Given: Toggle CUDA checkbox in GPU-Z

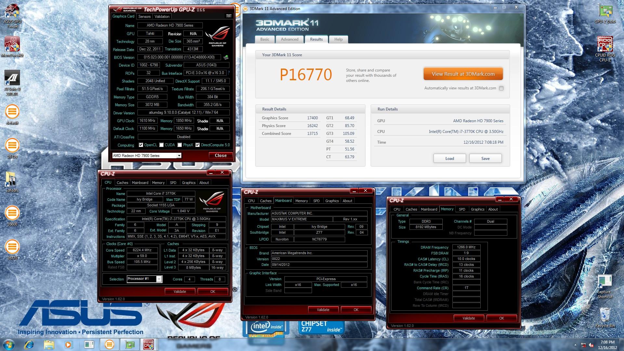Looking at the screenshot, I should click(161, 145).
